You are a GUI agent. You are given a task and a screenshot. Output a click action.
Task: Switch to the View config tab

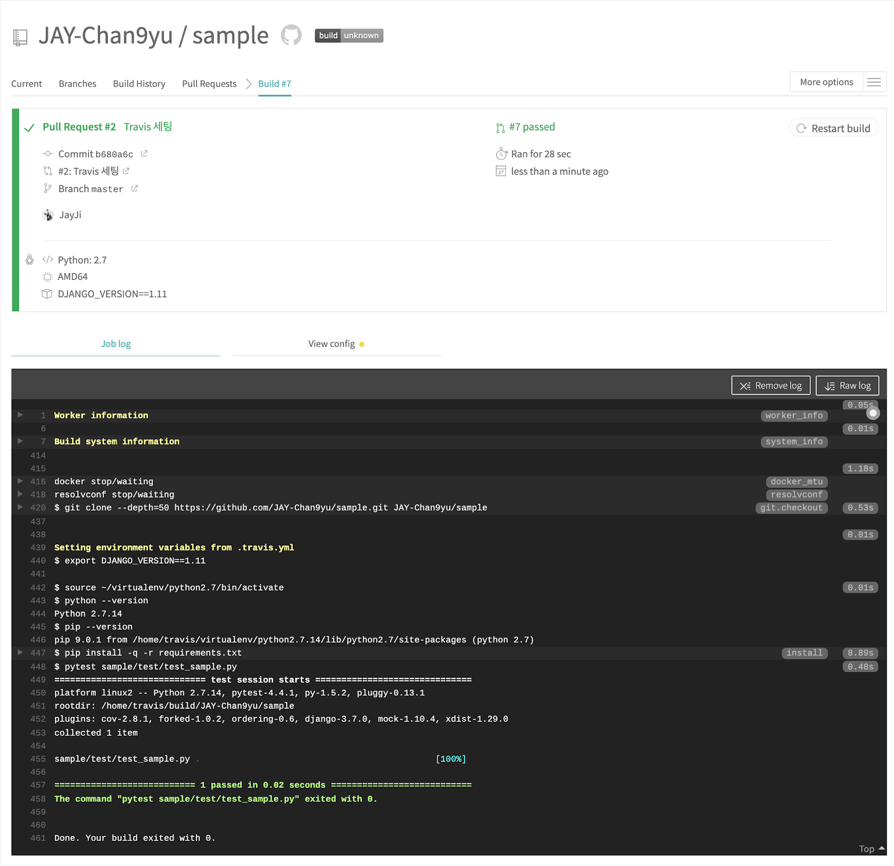coord(336,344)
